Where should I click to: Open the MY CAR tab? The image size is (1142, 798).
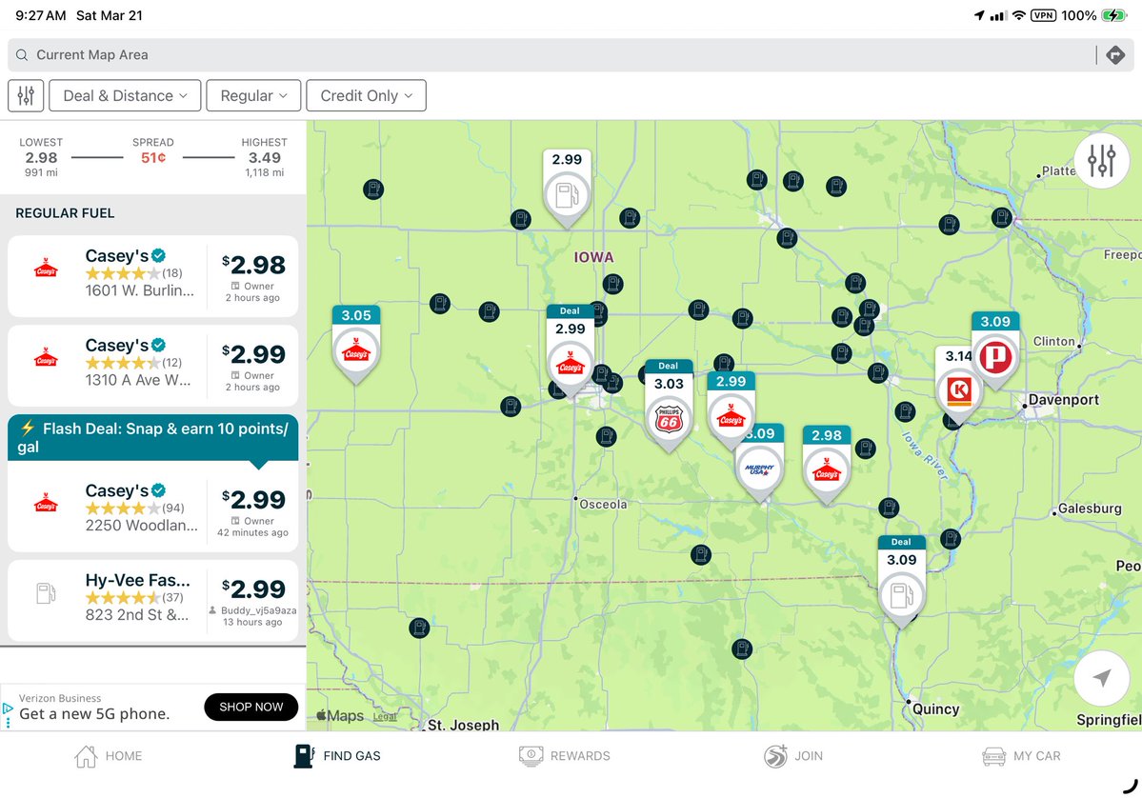1021,756
